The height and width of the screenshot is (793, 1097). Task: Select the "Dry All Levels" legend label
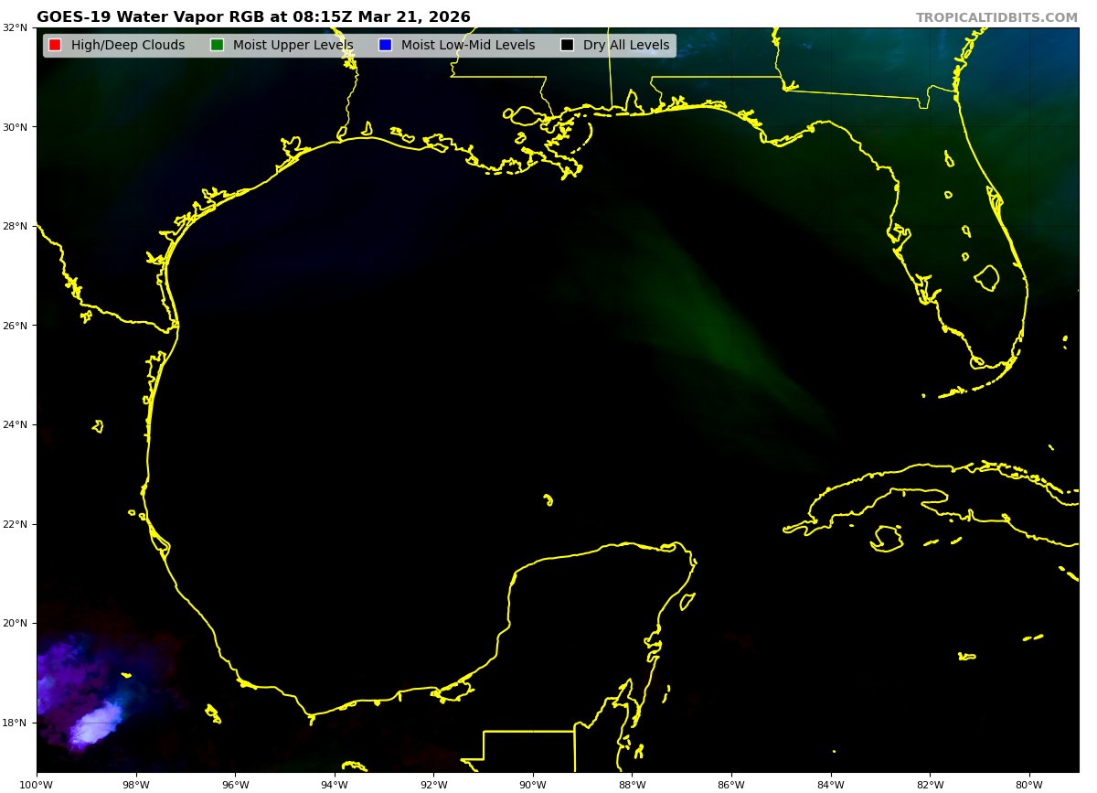[x=626, y=45]
